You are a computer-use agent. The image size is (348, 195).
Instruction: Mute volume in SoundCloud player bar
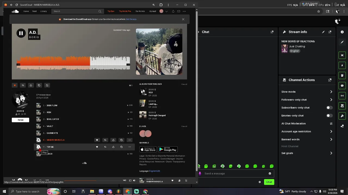pyautogui.click(x=134, y=180)
